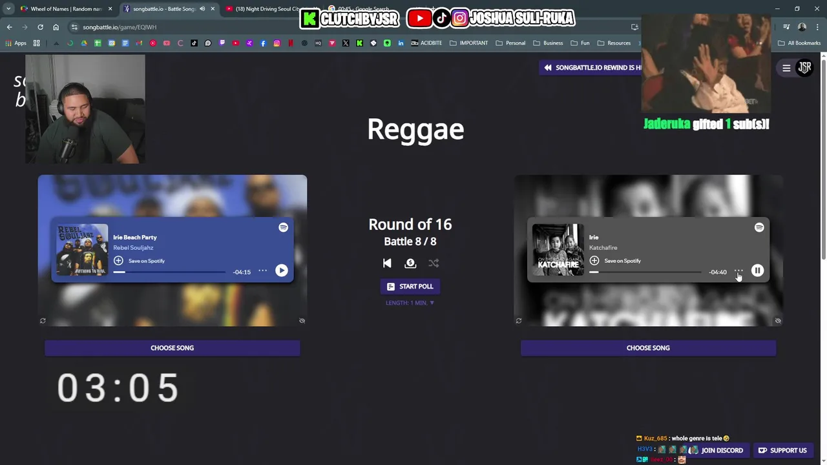
Task: Click the donation dollar icon
Action: (x=410, y=263)
